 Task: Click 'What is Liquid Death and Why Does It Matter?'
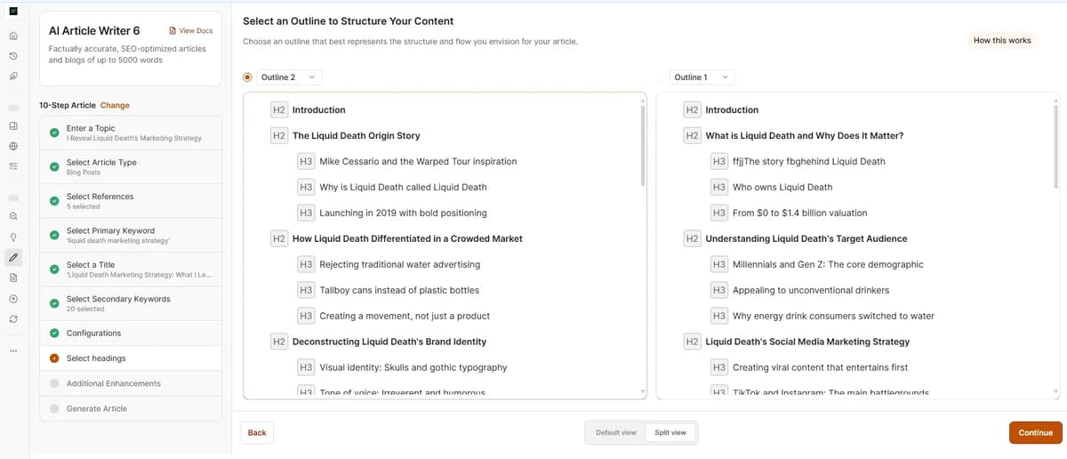805,136
